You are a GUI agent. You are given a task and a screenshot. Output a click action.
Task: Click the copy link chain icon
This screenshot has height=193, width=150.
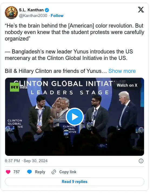54,172
